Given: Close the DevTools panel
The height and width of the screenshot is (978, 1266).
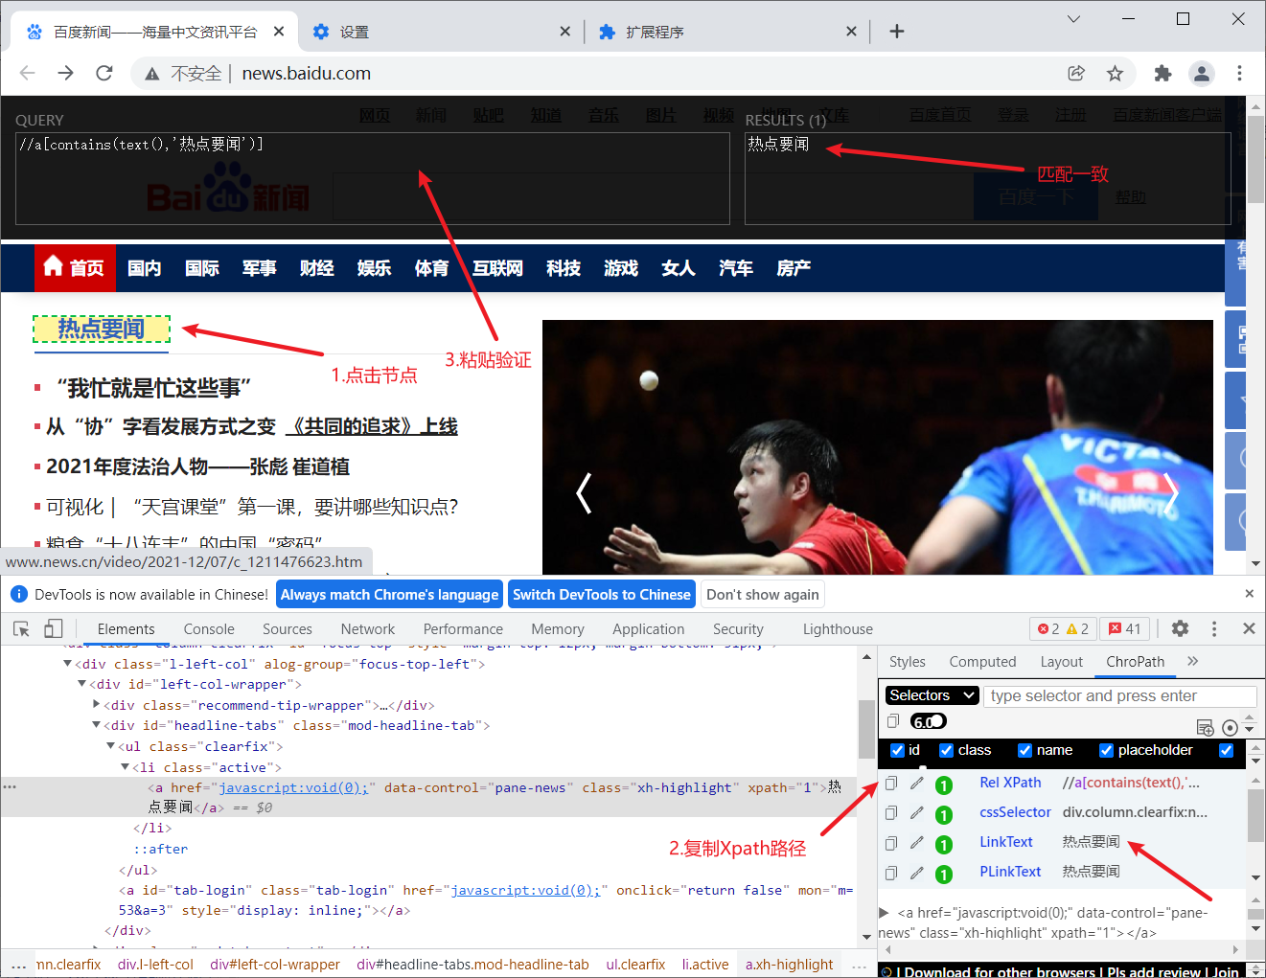Looking at the screenshot, I should pos(1249,628).
